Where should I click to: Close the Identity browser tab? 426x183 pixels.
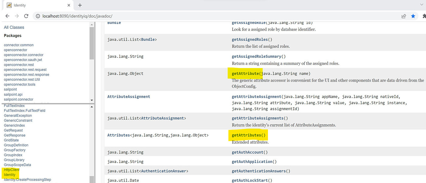(68, 5)
